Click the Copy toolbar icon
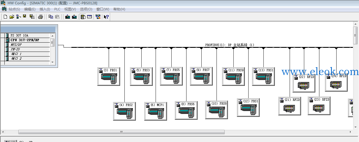This screenshot has height=142, width=359. pyautogui.click(x=51, y=17)
